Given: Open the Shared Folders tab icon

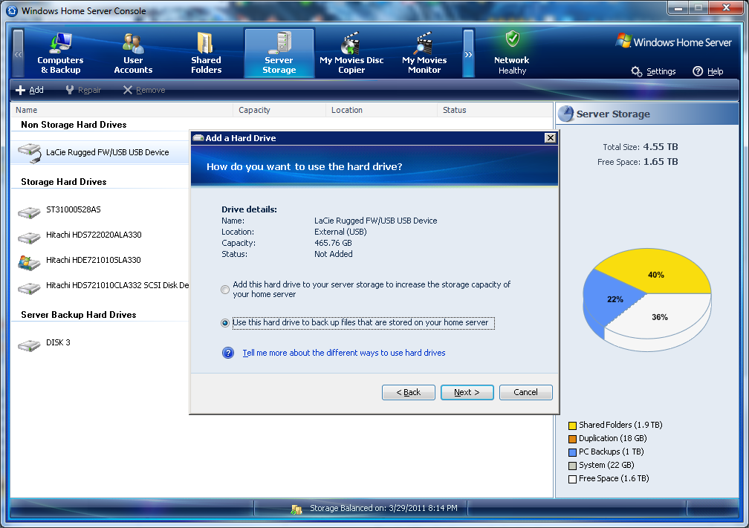Looking at the screenshot, I should (x=205, y=43).
